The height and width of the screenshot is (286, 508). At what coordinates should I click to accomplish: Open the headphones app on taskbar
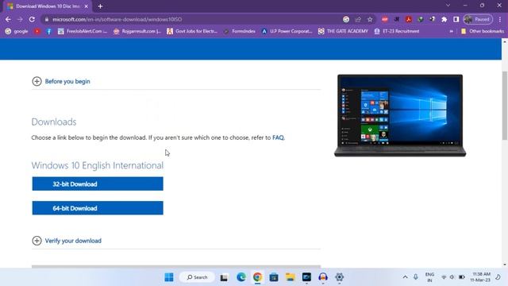pos(323,277)
